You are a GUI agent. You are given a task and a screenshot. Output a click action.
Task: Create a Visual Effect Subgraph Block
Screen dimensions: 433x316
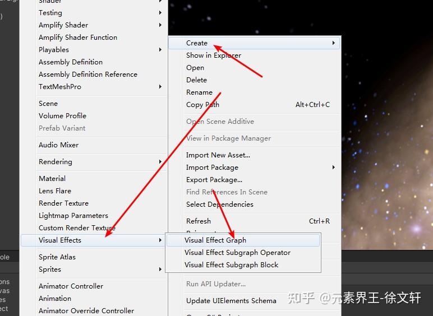tap(243, 264)
